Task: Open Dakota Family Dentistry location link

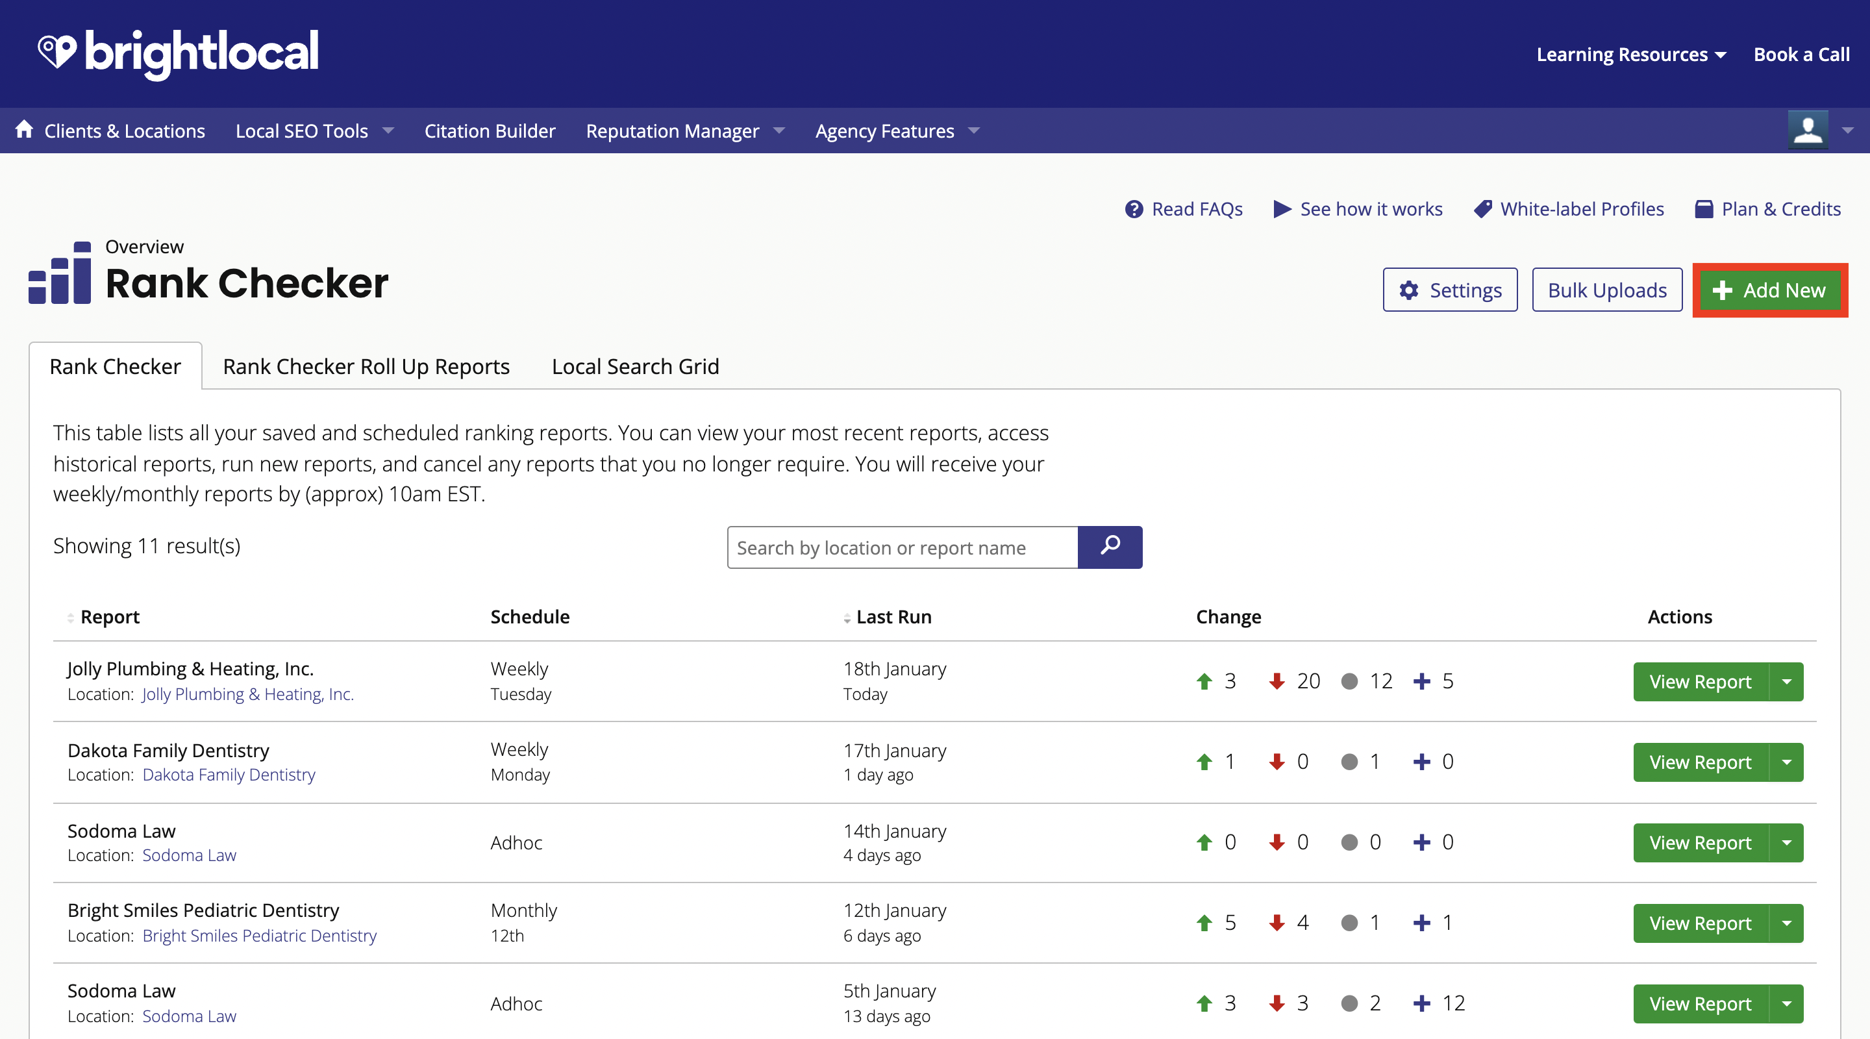Action: point(229,775)
